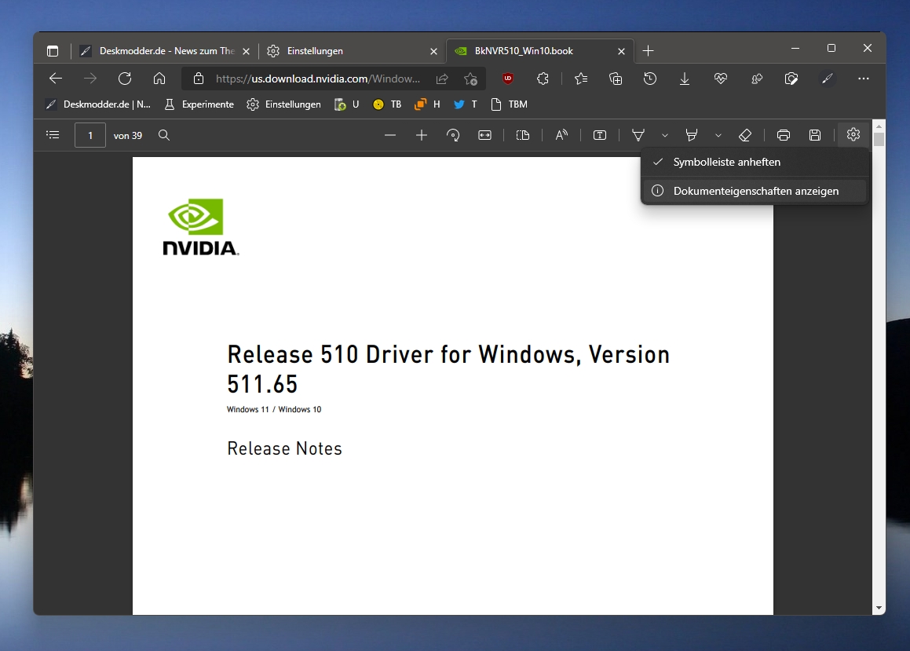
Task: Select the eraser tool
Action: coord(745,135)
